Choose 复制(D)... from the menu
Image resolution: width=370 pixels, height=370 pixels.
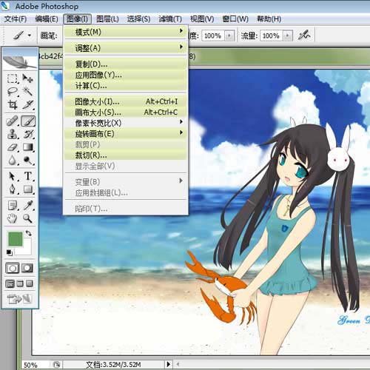pyautogui.click(x=125, y=64)
